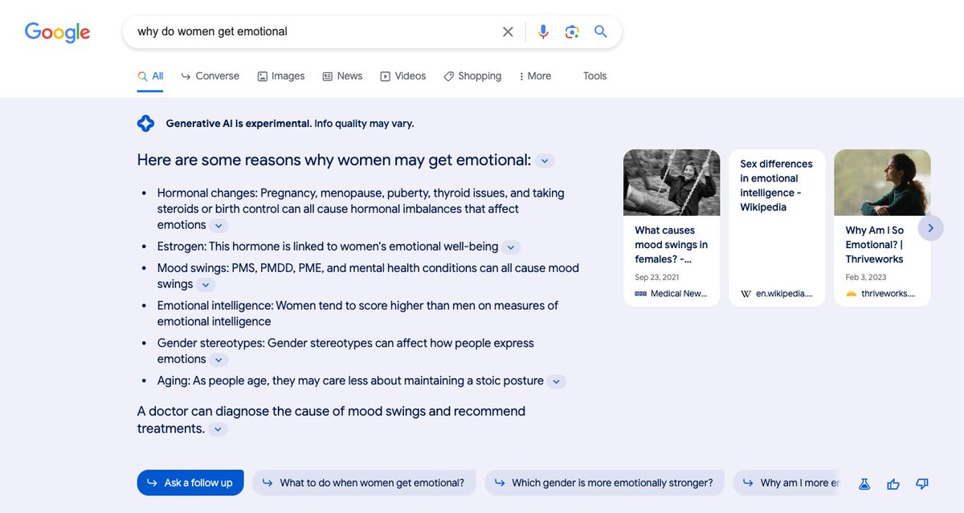Switch to the News tab
The height and width of the screenshot is (513, 964).
tap(342, 76)
